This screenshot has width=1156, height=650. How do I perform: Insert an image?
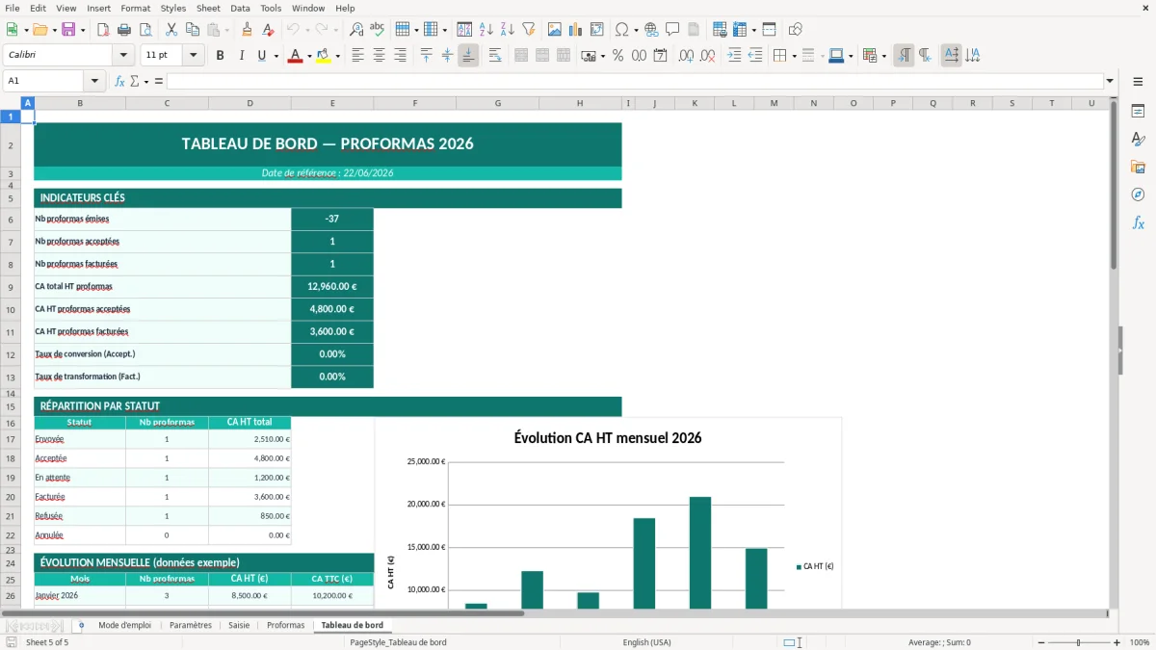pos(555,30)
